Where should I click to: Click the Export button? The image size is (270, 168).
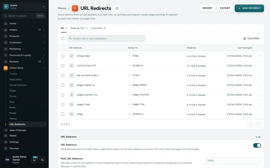pyautogui.click(x=225, y=8)
